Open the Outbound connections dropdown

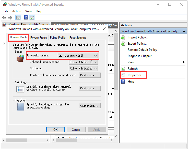83,68
